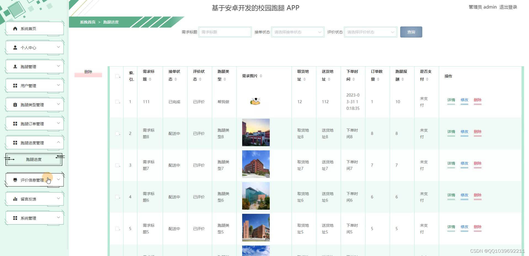Sort by 跑腿类型 column arrows
This screenshot has width=529, height=256.
click(225, 79)
